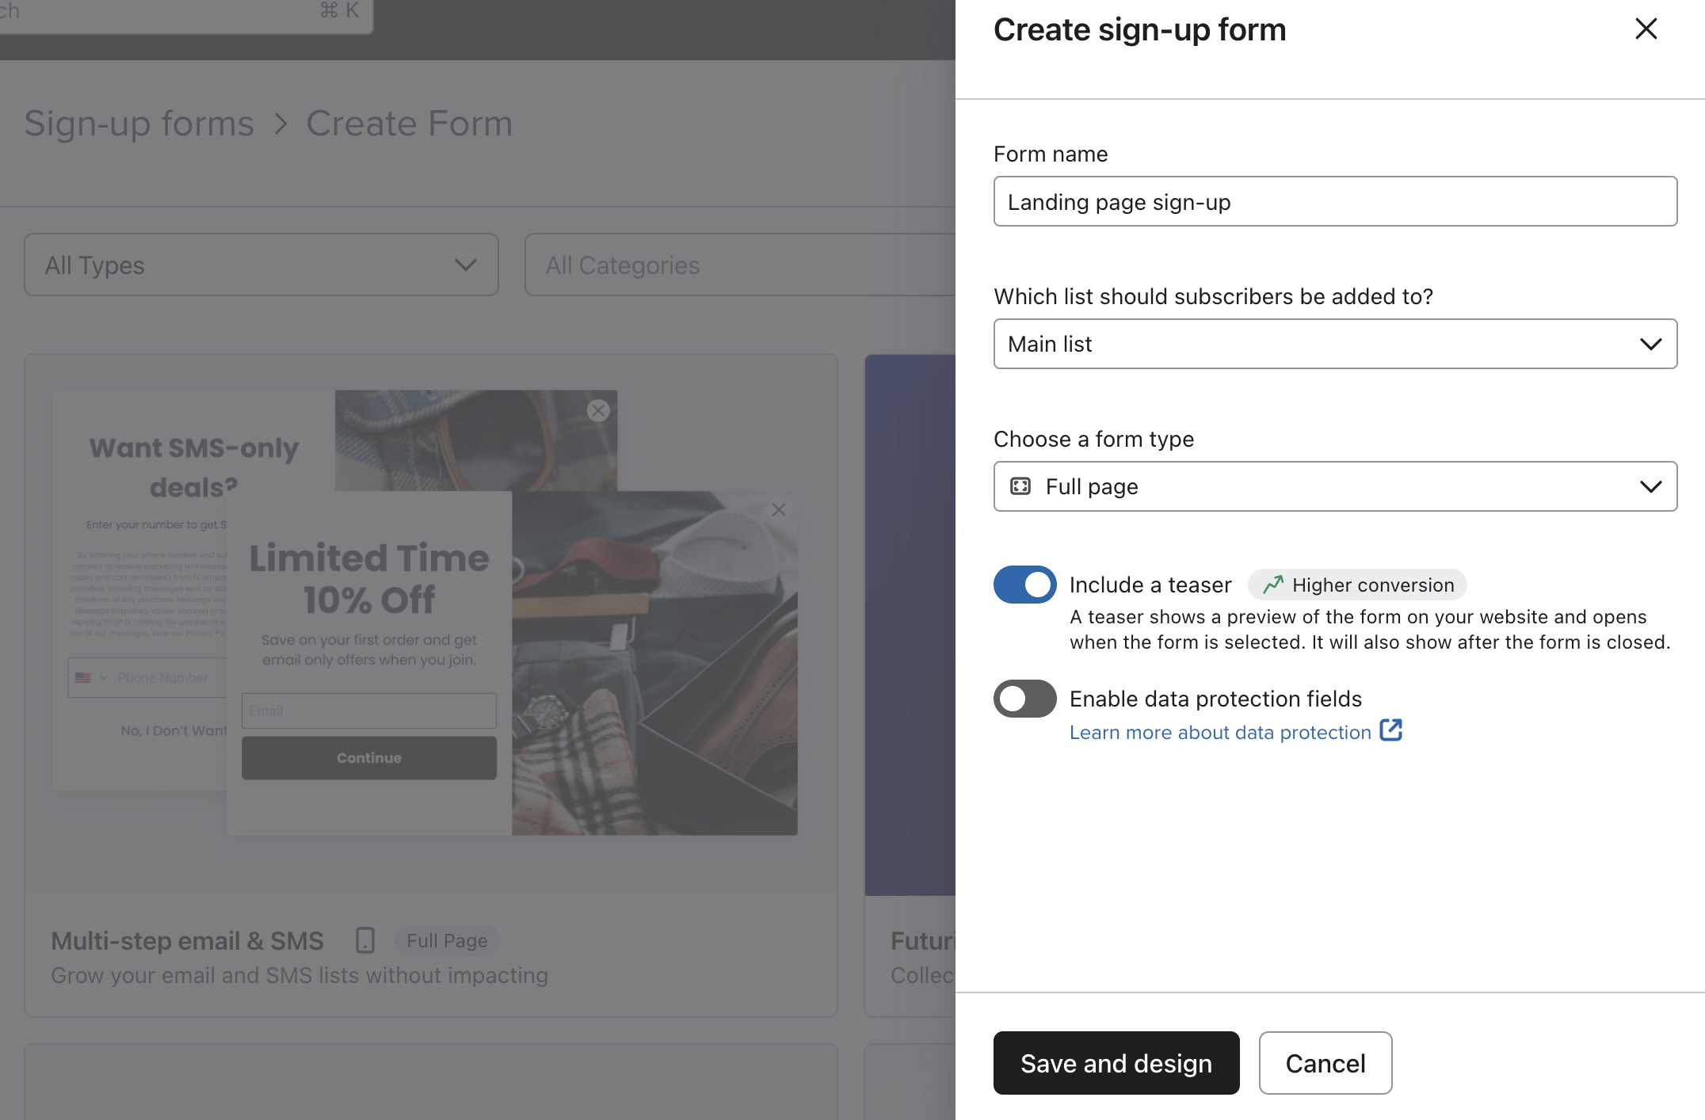Open the external link icon beside data protection
The image size is (1705, 1120).
tap(1391, 730)
